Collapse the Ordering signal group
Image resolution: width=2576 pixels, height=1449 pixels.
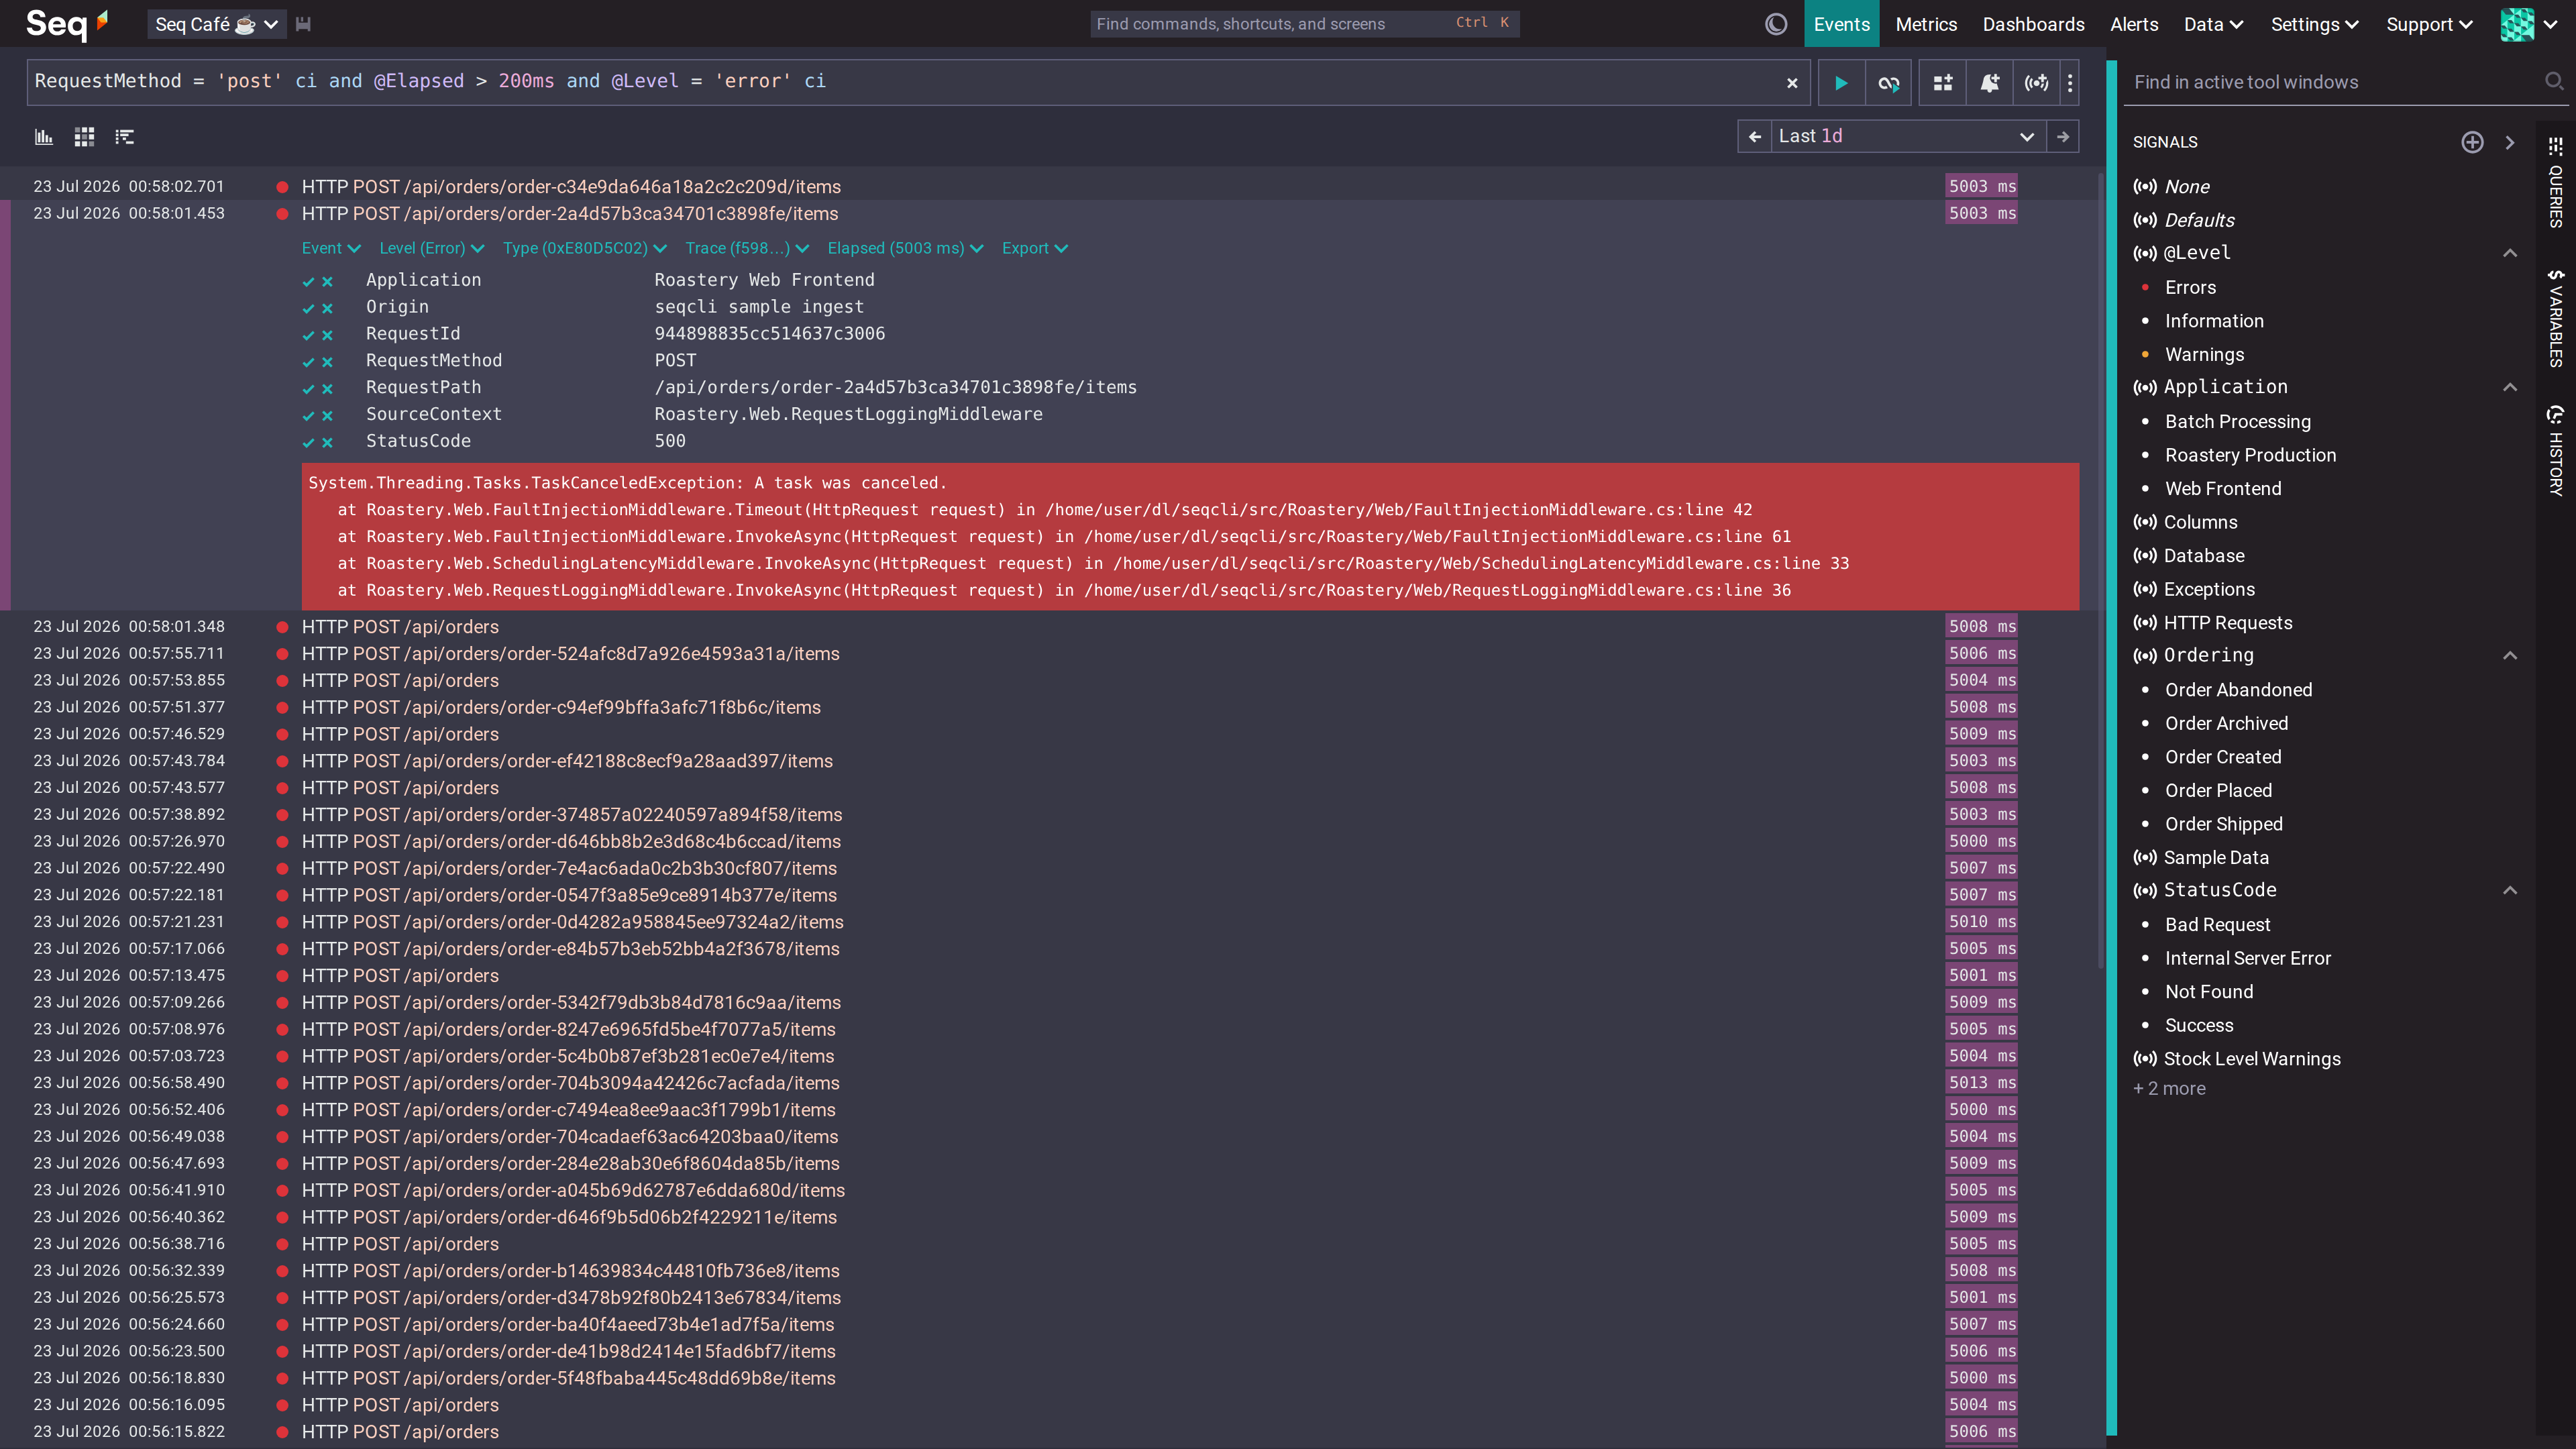[2510, 656]
